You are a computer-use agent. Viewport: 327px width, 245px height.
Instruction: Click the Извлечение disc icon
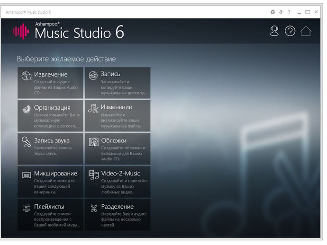tap(27, 76)
